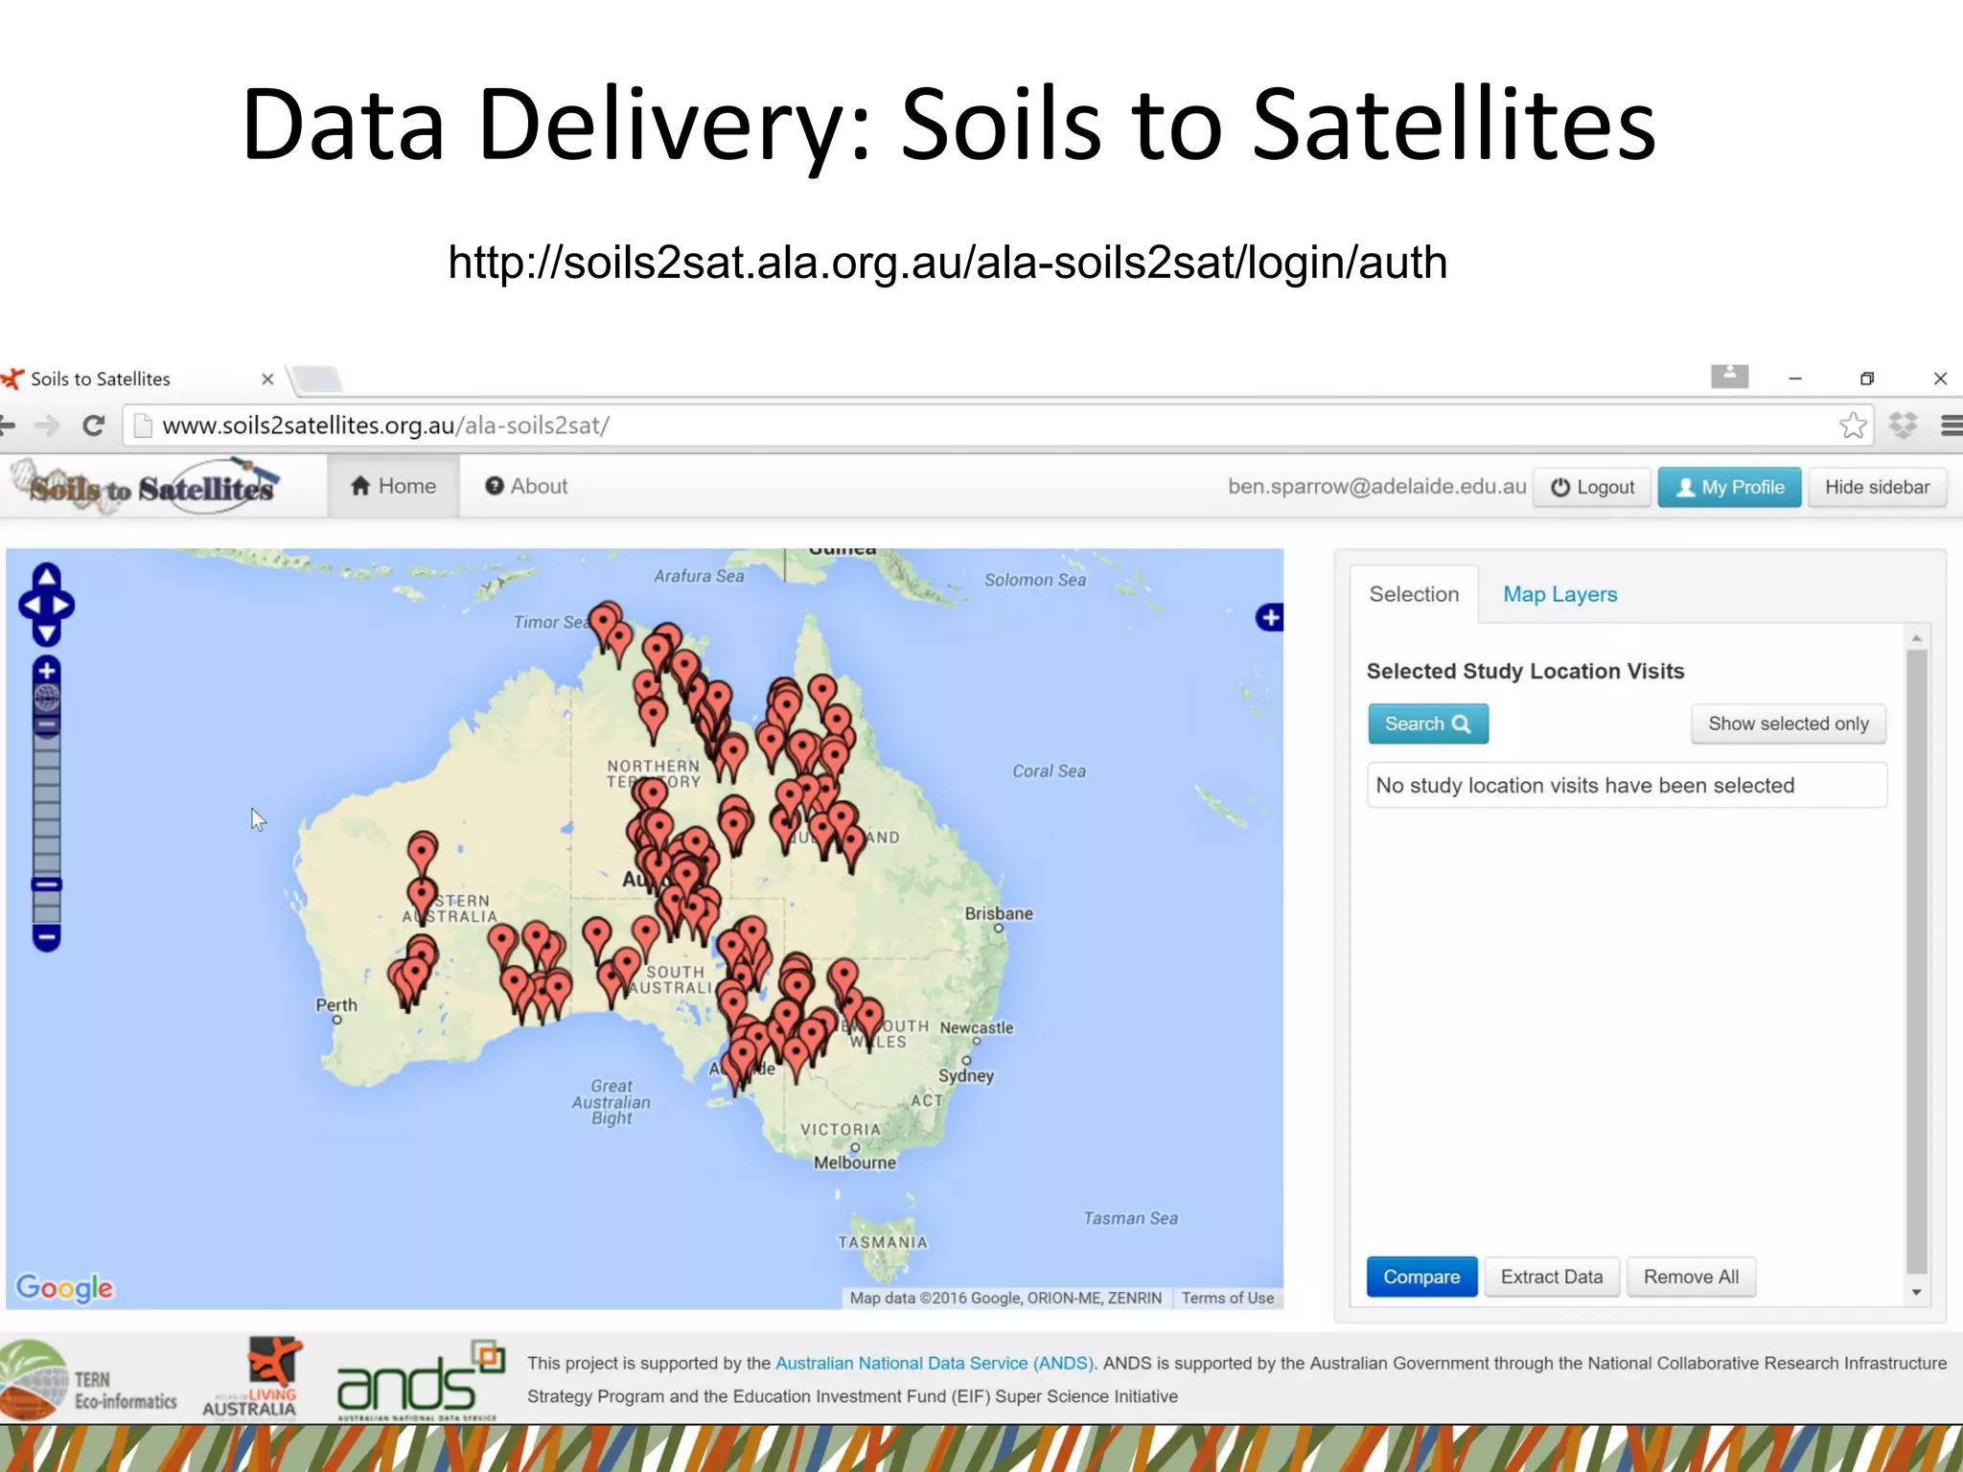1963x1472 pixels.
Task: Click the Remove All button
Action: pyautogui.click(x=1691, y=1276)
